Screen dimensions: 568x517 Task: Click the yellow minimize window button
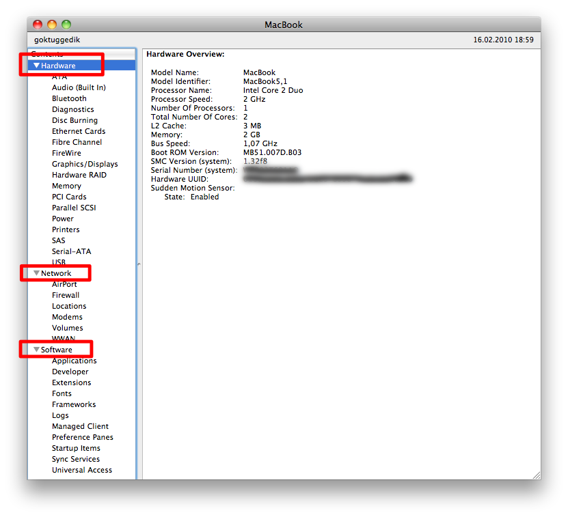click(52, 25)
